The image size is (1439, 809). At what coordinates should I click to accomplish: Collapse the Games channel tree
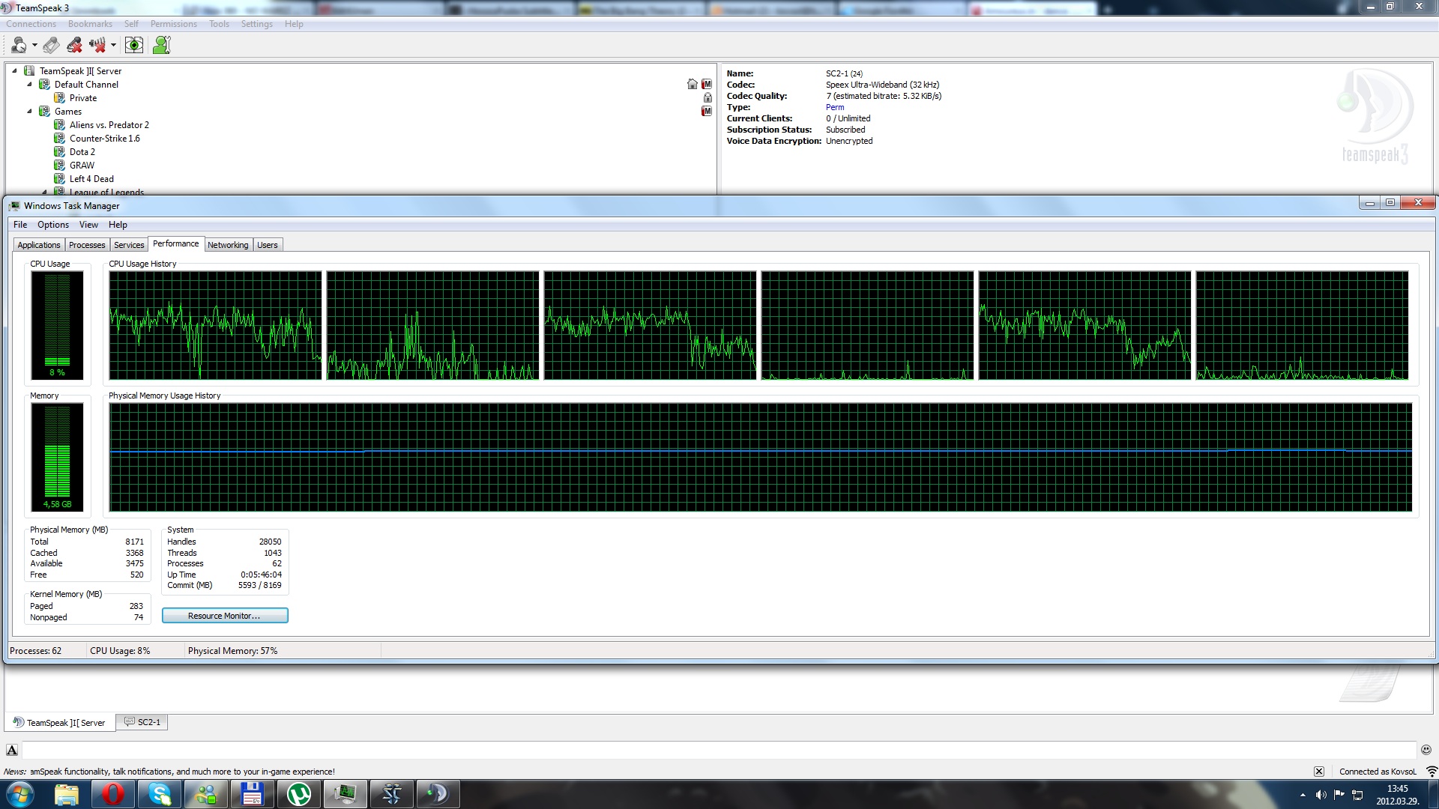click(30, 112)
